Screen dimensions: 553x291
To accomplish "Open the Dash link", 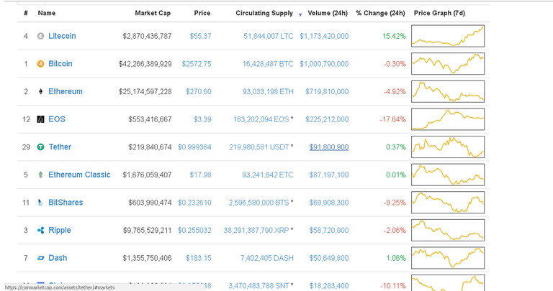I will click(x=58, y=258).
